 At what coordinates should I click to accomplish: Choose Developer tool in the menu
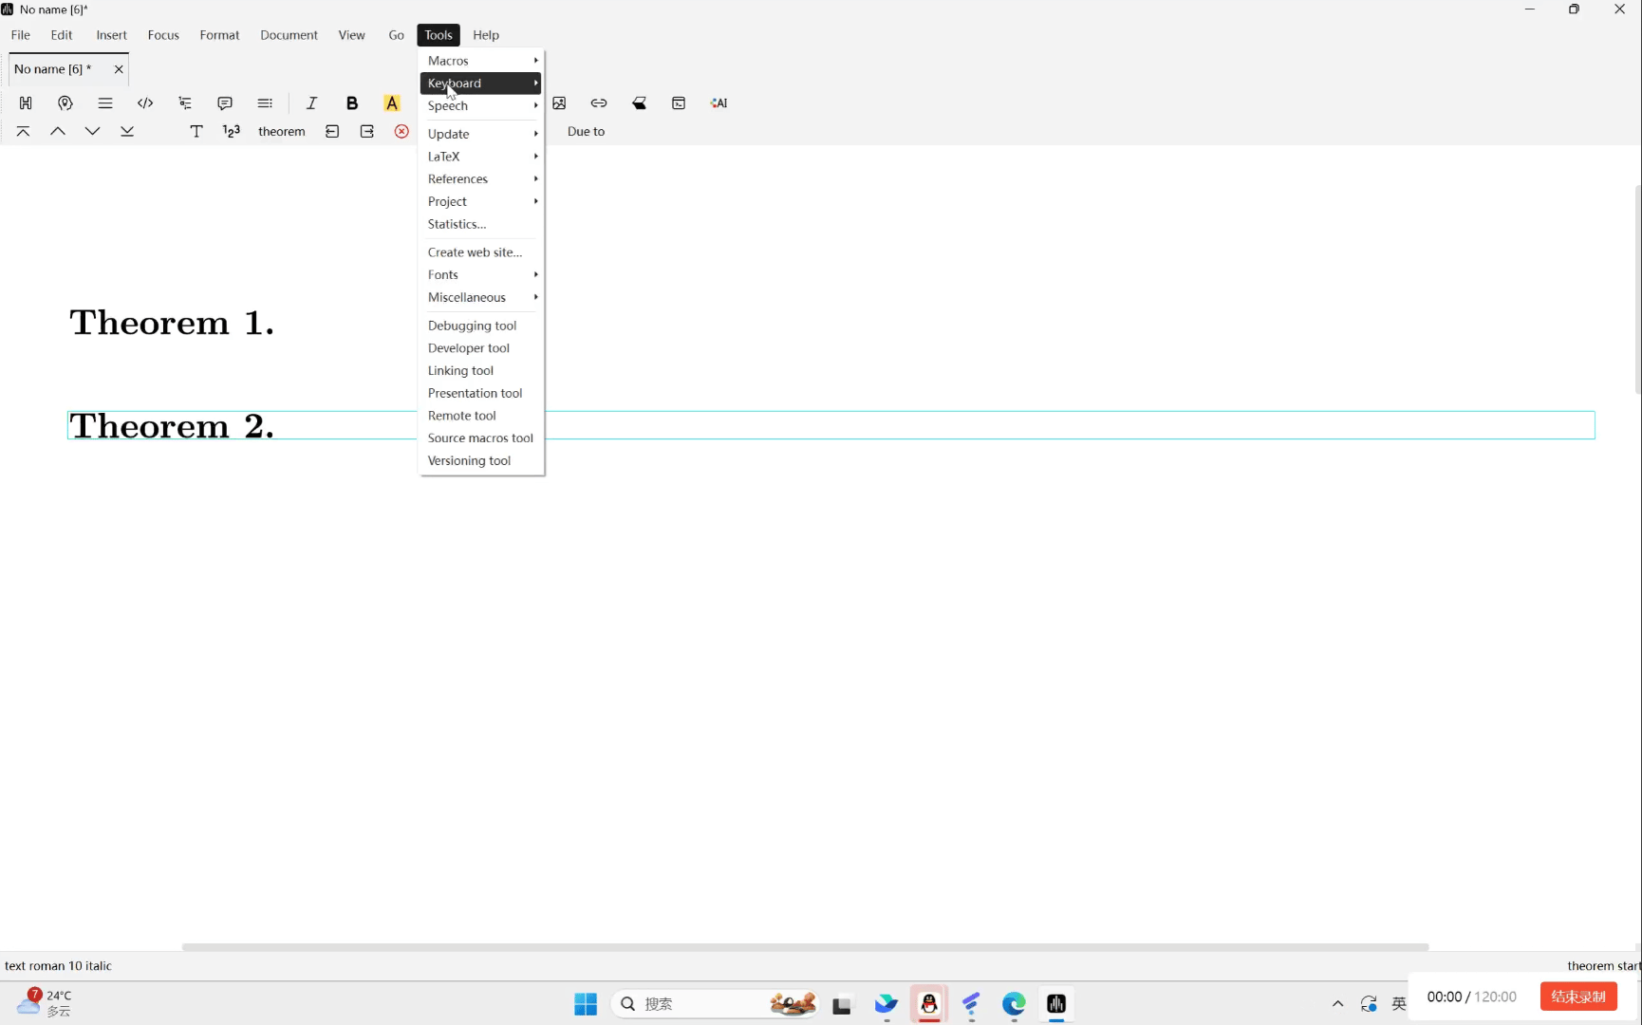point(469,348)
